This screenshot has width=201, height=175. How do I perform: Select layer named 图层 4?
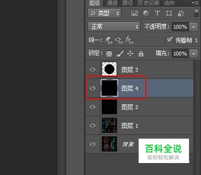130,88
